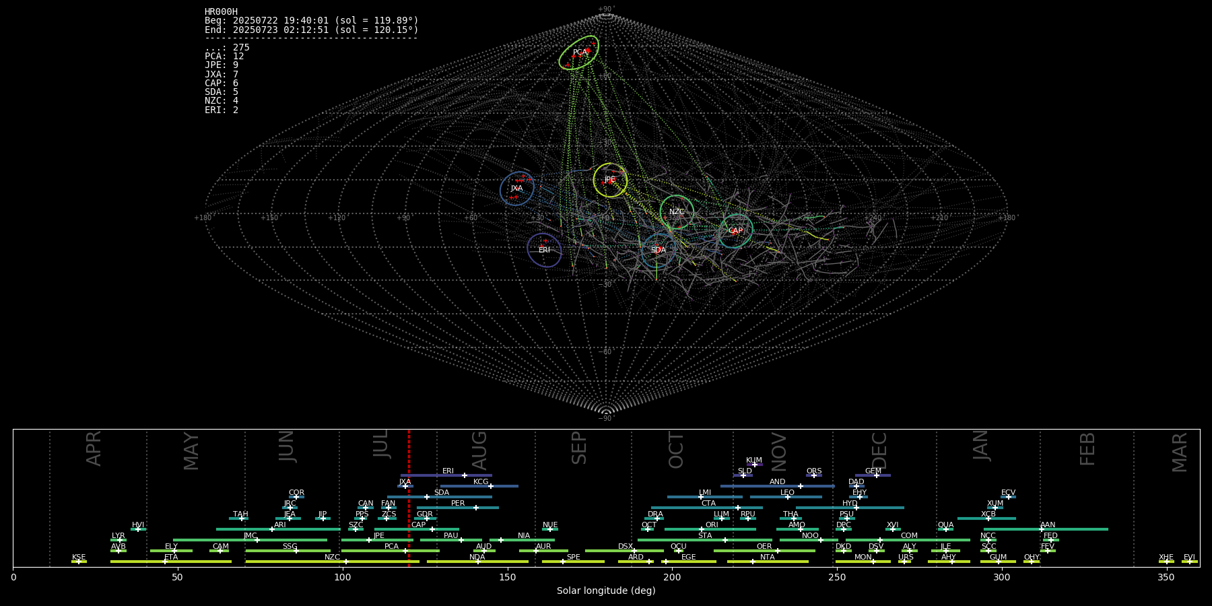
Task: Click the COM shower bar in the timeline
Action: 908,540
